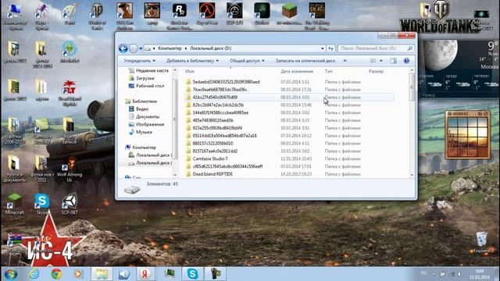Click the file list scrollbar down arrow
500x281 pixels.
[x=412, y=175]
